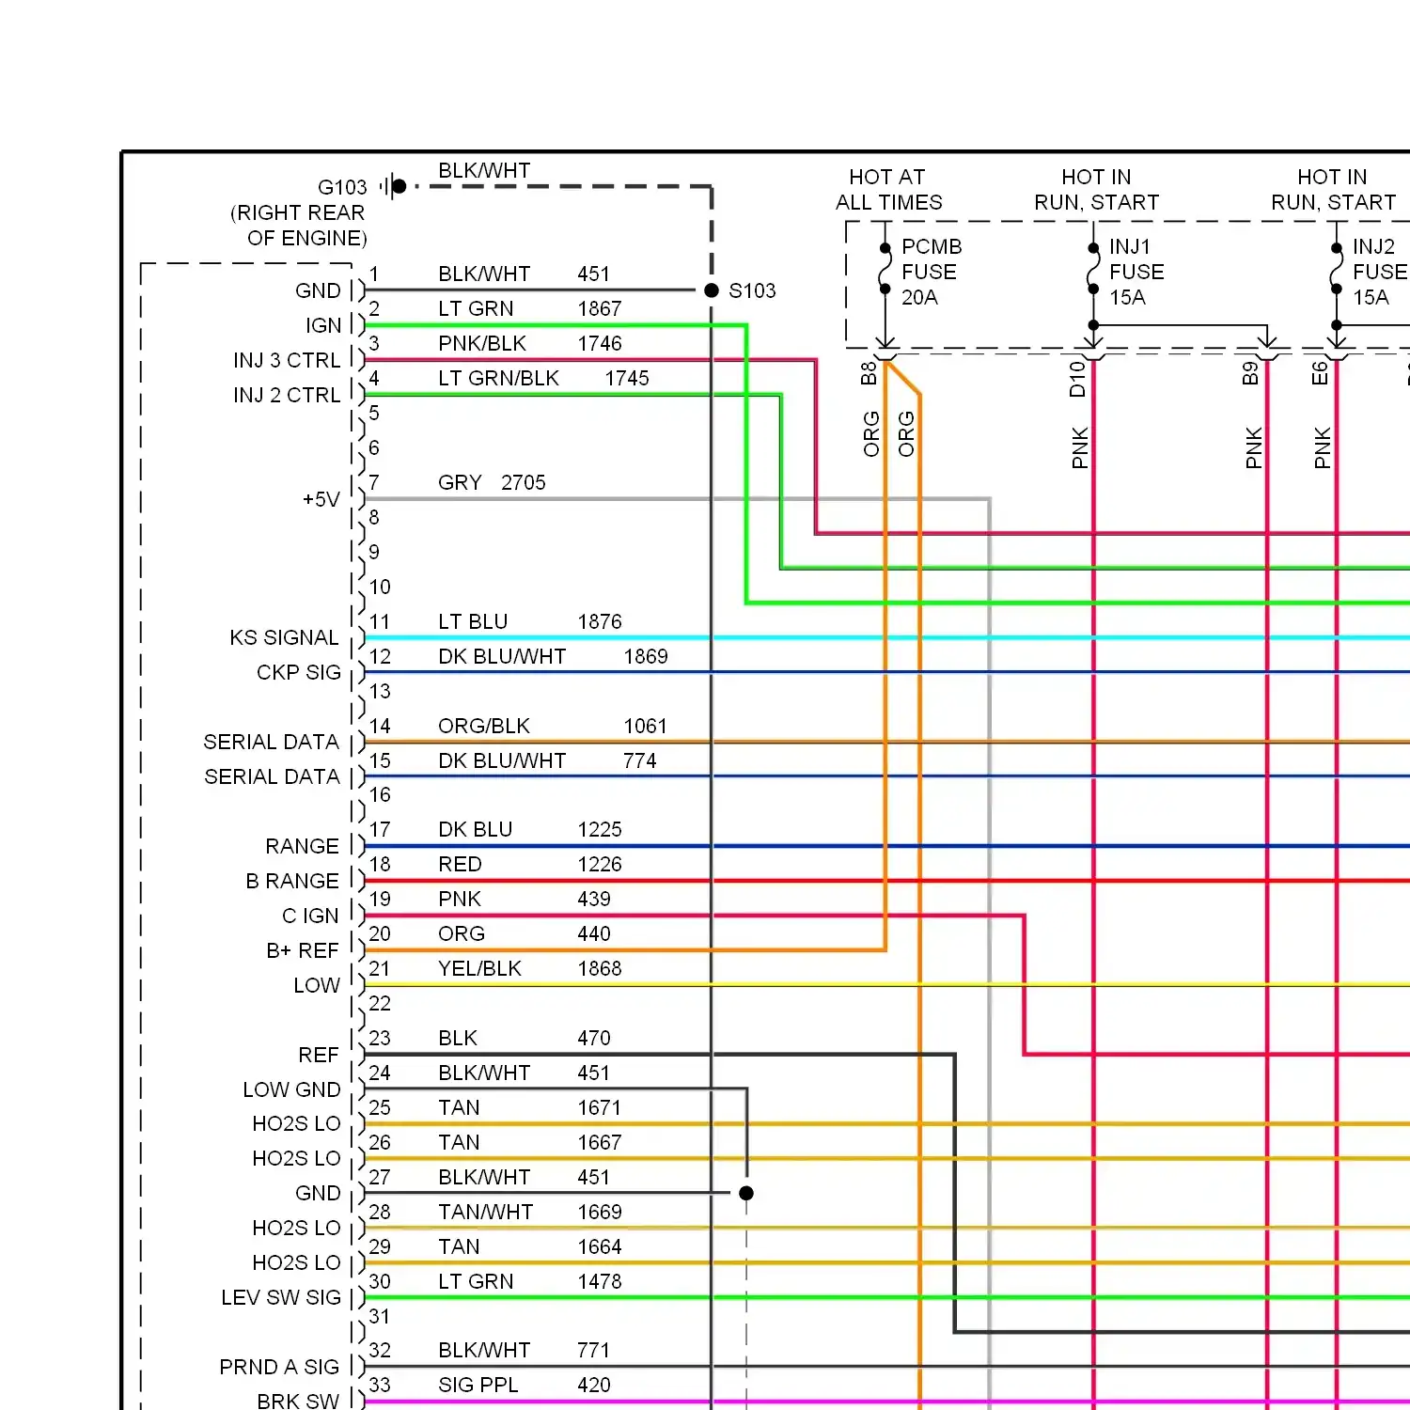Viewport: 1410px width, 1410px height.
Task: Click the D10 connector terminal label
Action: 1077,380
